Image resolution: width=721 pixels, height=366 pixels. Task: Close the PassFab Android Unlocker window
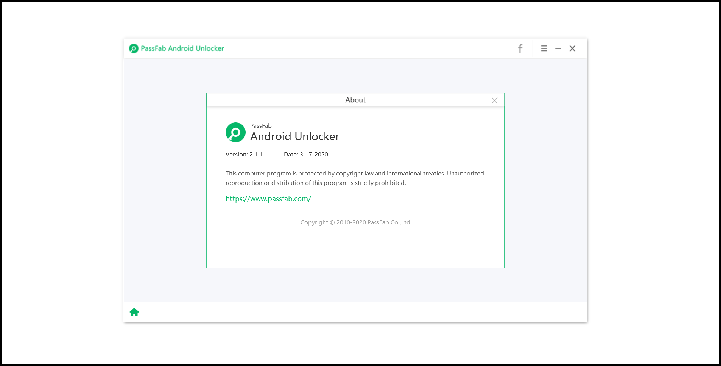572,48
